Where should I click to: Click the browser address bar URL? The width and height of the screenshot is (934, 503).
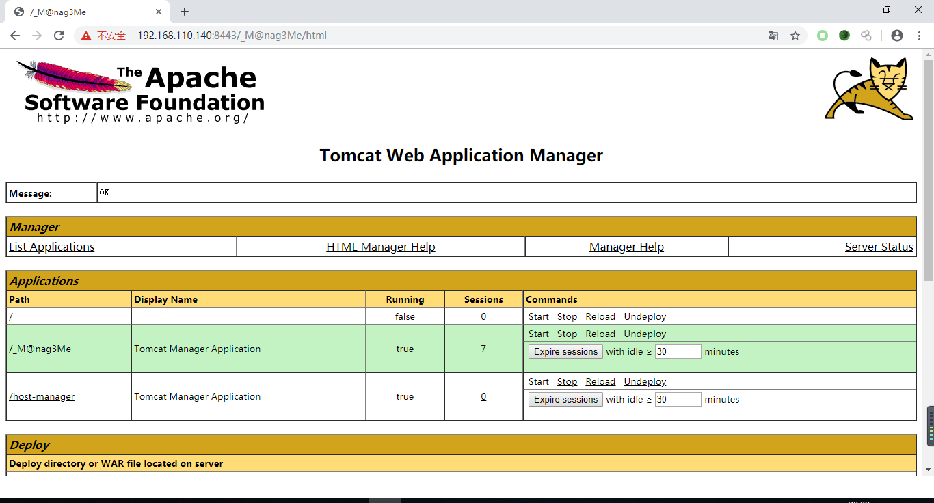232,36
